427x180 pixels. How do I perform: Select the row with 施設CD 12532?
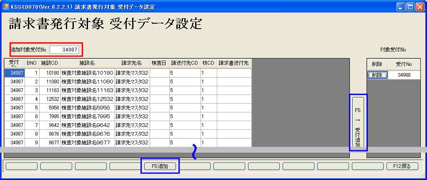50,99
